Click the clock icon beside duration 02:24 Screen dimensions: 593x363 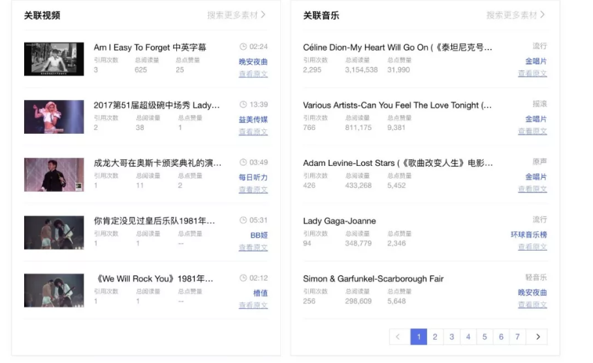(243, 47)
